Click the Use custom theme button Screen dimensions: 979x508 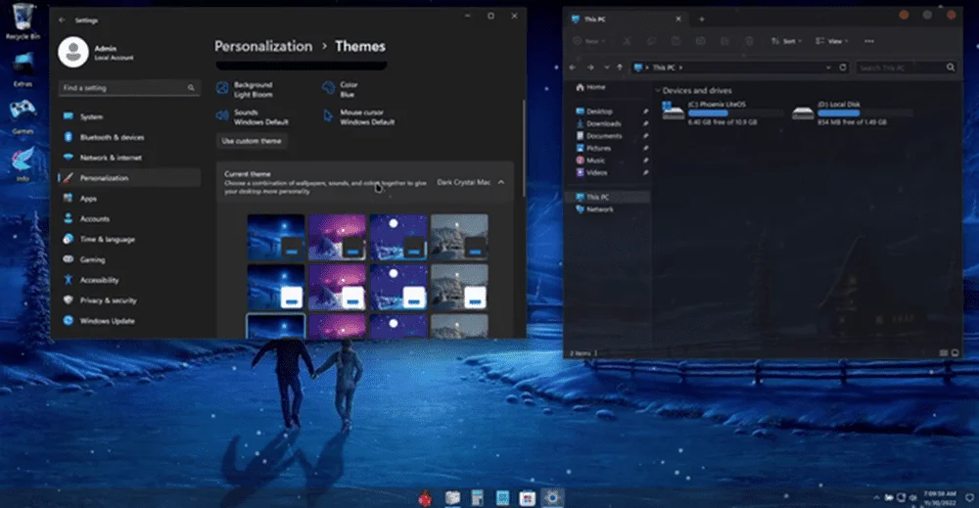coord(252,141)
